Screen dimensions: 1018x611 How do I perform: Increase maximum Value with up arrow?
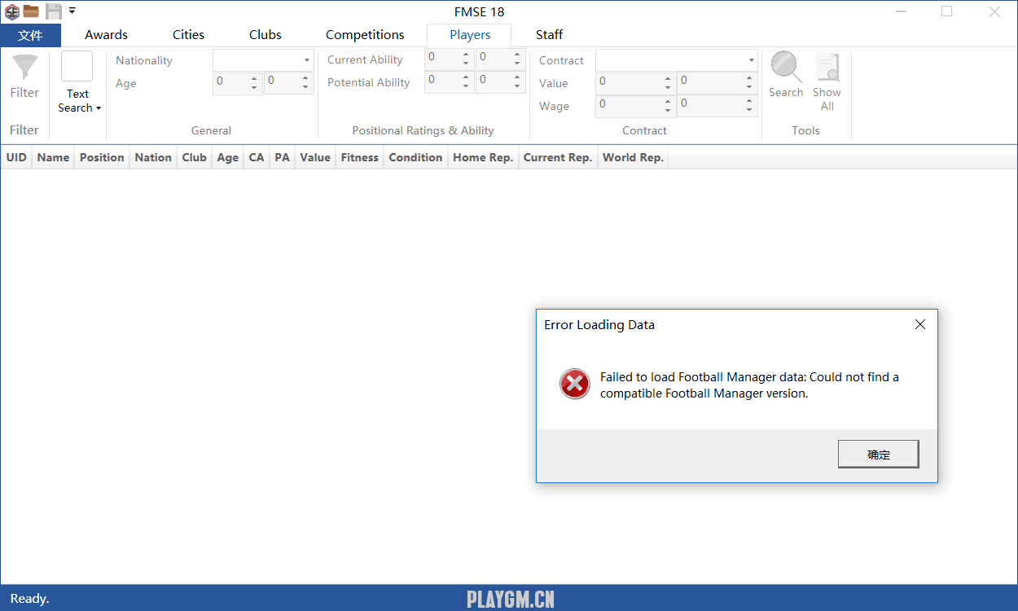coord(749,78)
